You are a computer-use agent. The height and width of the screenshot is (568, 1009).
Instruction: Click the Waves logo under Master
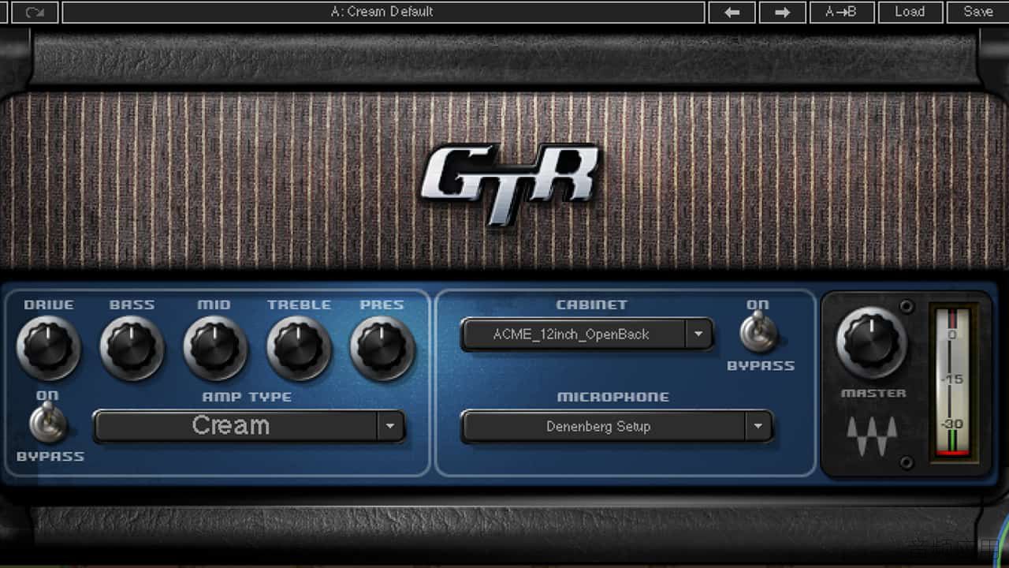[871, 435]
